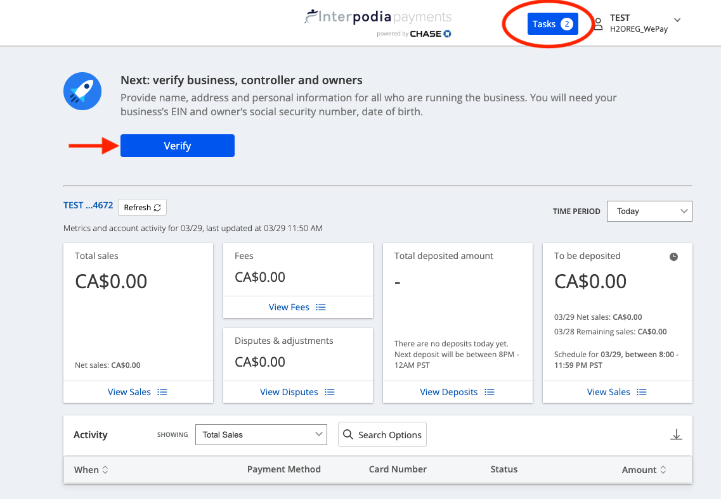Sort activity by When column
This screenshot has width=721, height=499.
(x=91, y=470)
